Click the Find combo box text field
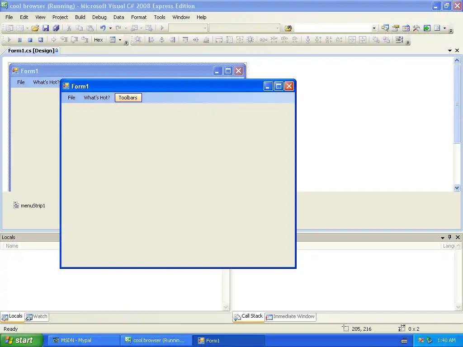The height and width of the screenshot is (347, 463). click(332, 28)
